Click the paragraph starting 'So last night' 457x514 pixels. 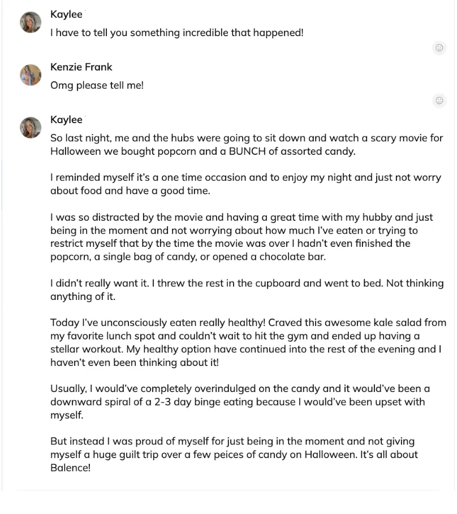click(247, 145)
